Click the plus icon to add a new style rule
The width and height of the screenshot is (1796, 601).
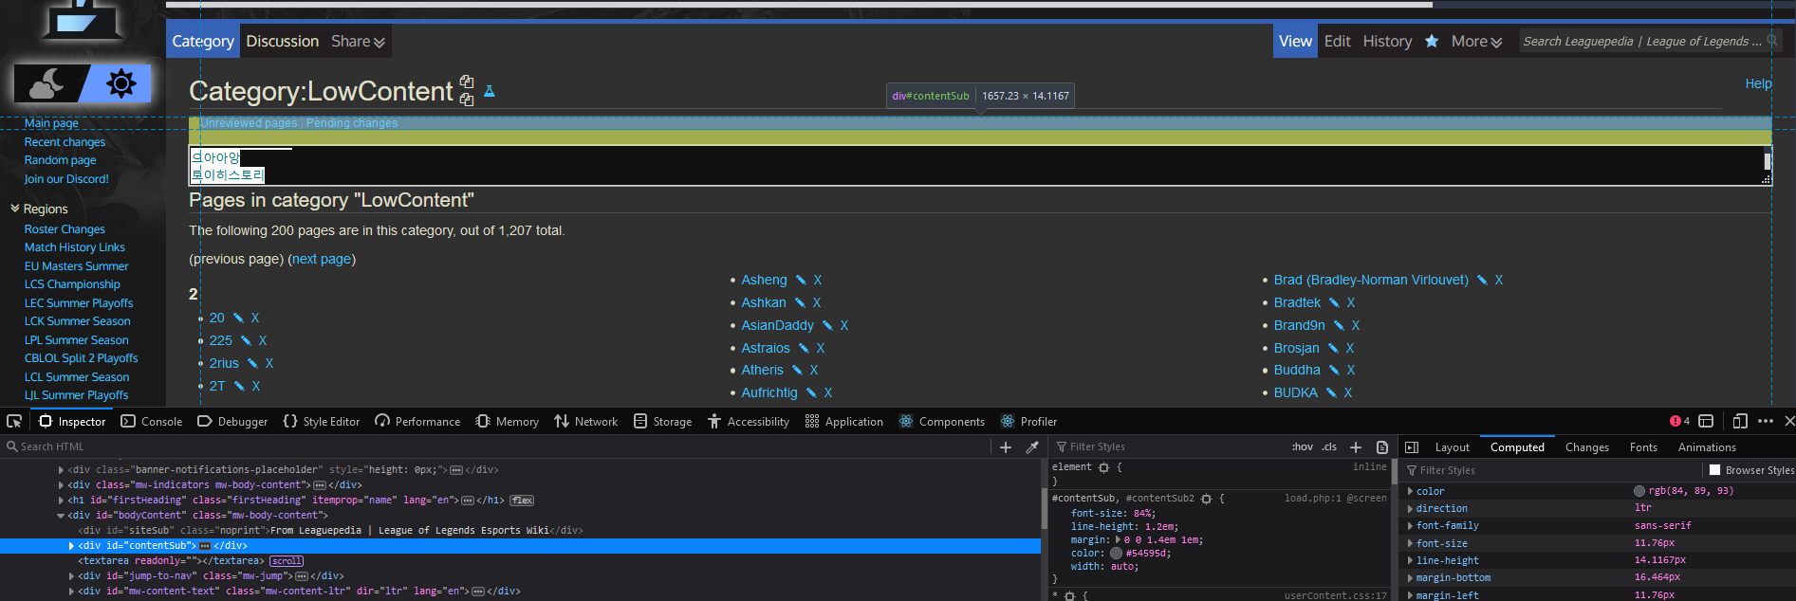click(1356, 447)
